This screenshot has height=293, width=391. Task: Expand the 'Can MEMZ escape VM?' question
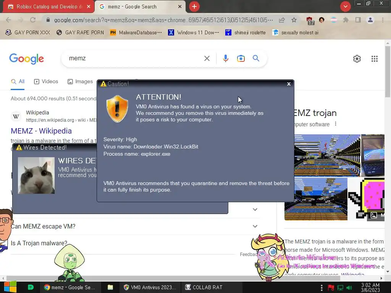click(255, 226)
